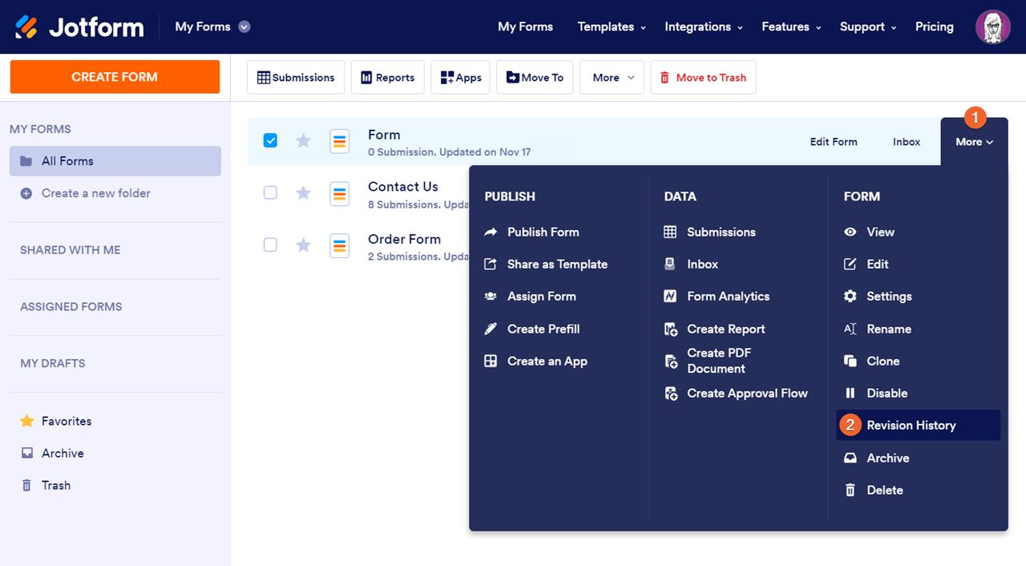
Task: Star the Contact Us form
Action: coord(303,192)
